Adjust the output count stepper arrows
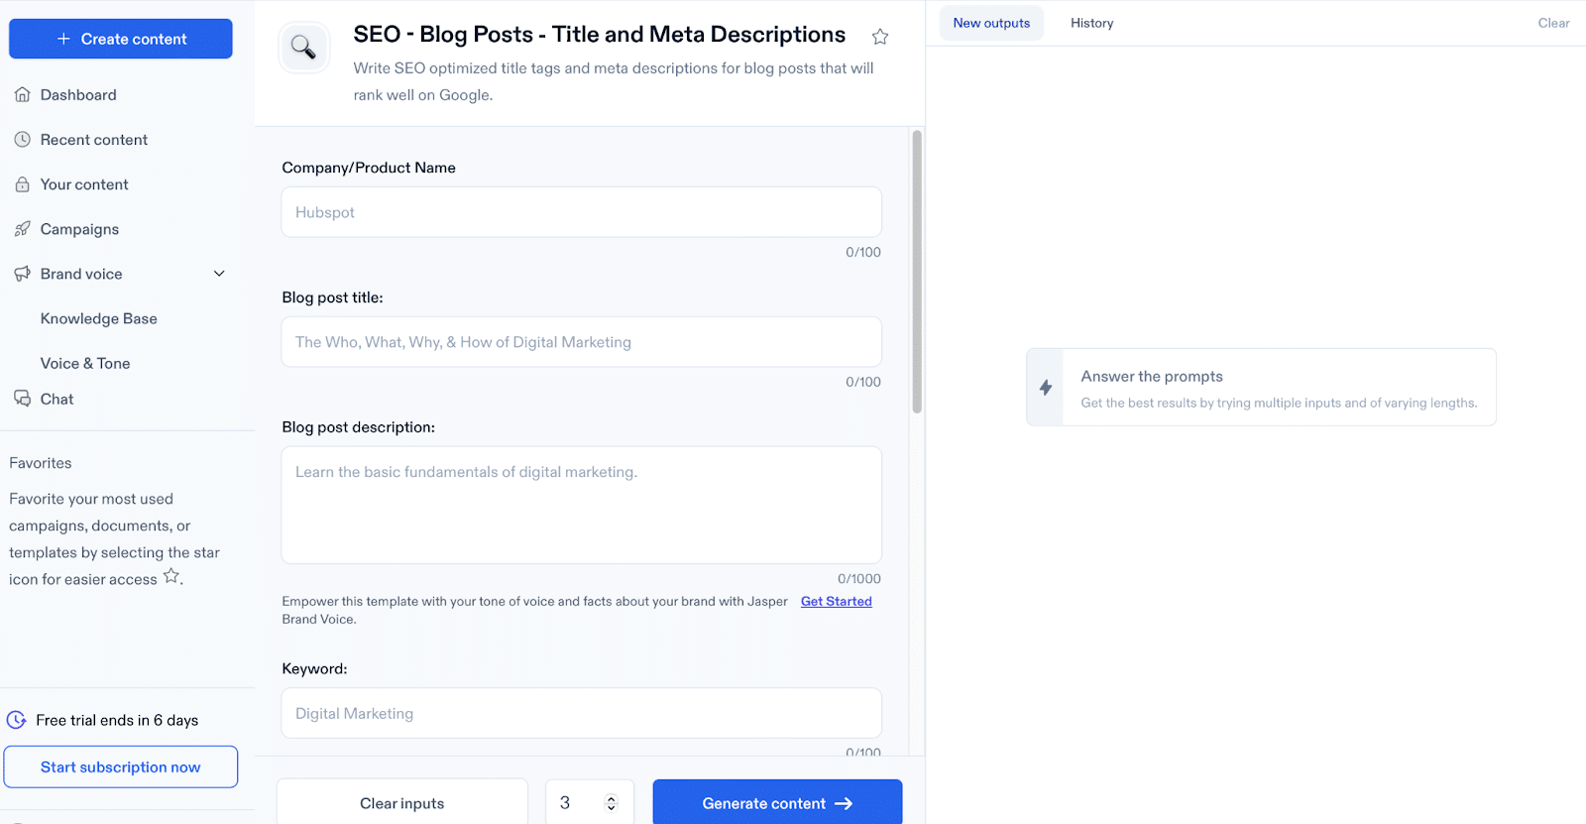1586x824 pixels. (x=611, y=803)
